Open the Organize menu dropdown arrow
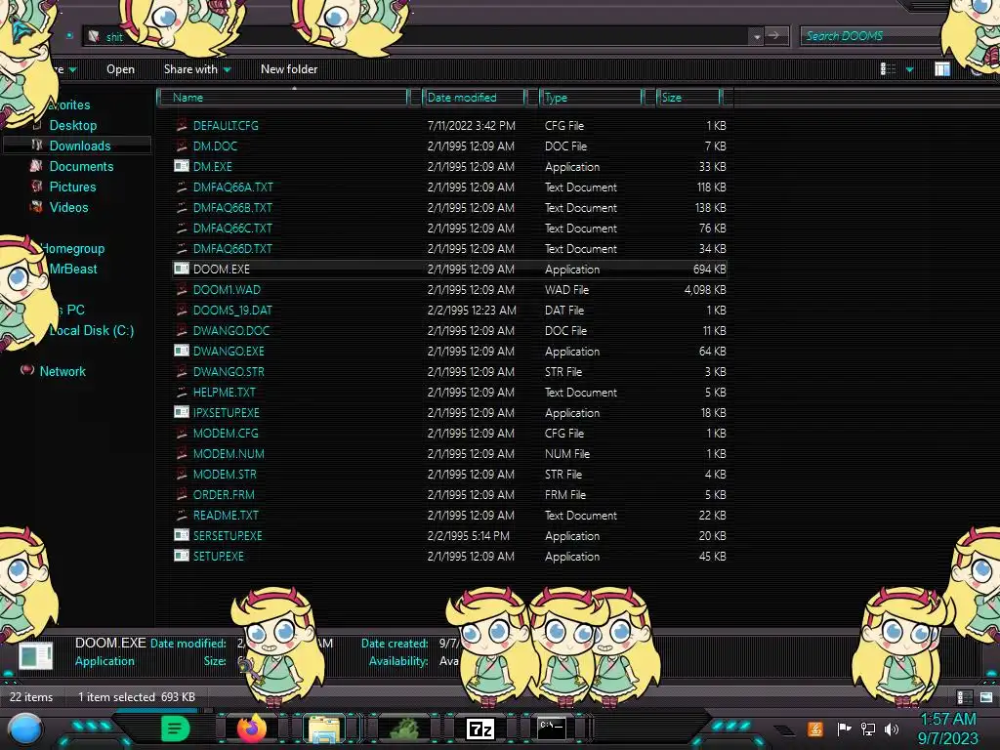 point(72,69)
